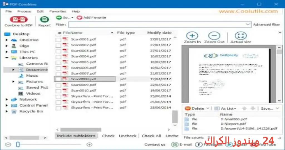This screenshot has width=285, height=150.
Task: Open the Filter dropdown arrow
Action: click(x=247, y=24)
